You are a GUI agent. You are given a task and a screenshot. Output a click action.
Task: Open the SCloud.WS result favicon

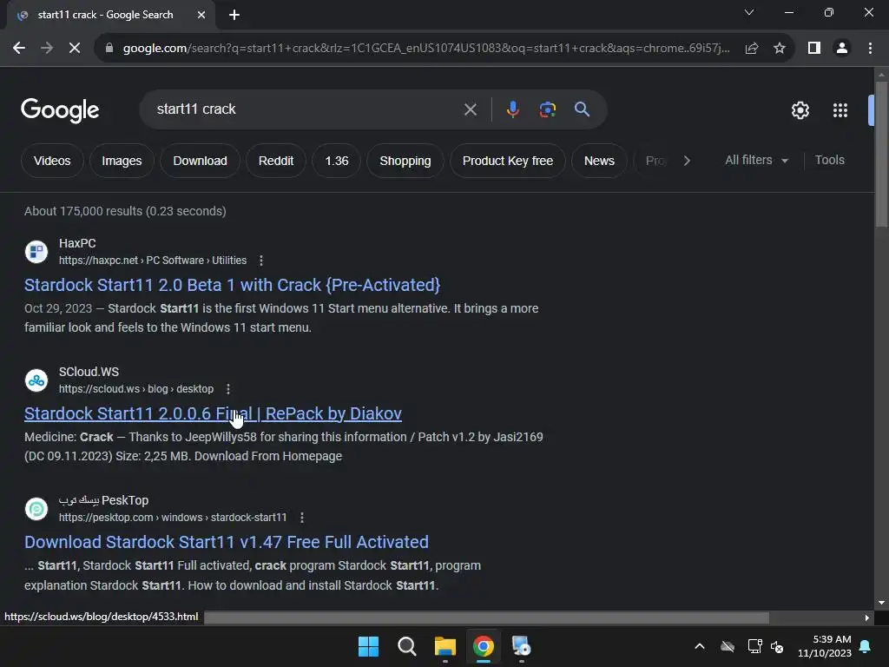[x=36, y=380]
